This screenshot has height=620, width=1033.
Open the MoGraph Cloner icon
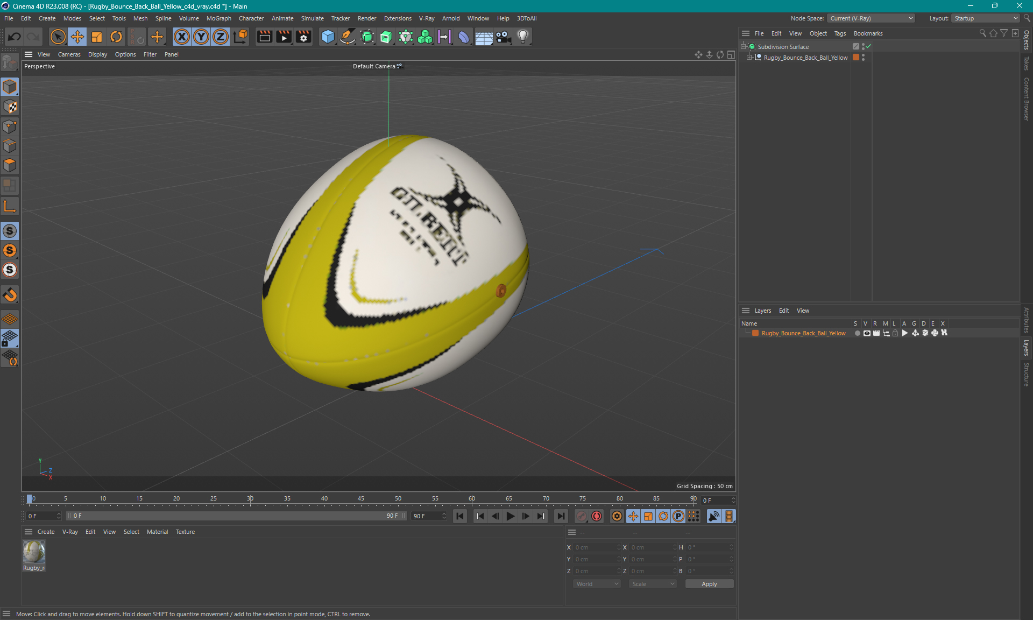click(425, 37)
